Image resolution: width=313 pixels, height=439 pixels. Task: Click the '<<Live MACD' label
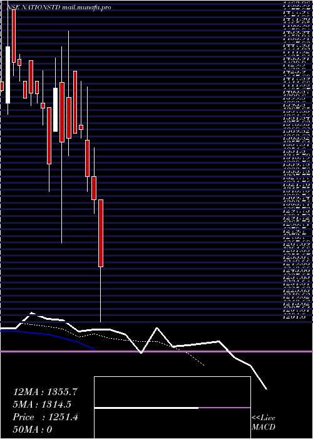click(264, 422)
